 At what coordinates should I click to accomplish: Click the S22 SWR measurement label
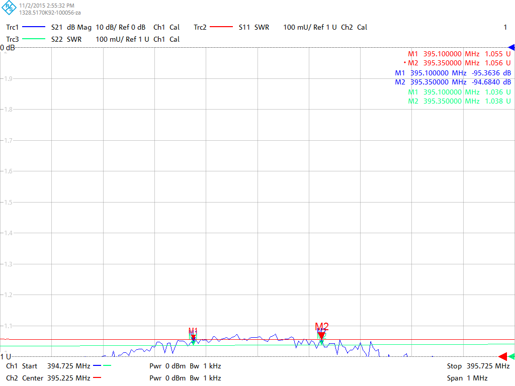coord(66,39)
